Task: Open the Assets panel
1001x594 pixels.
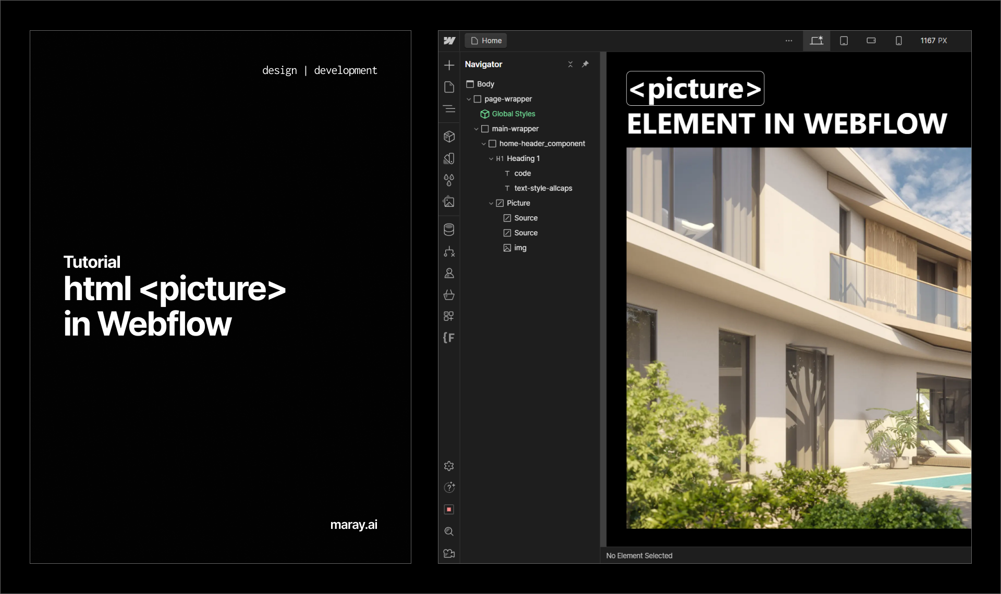Action: click(x=449, y=202)
